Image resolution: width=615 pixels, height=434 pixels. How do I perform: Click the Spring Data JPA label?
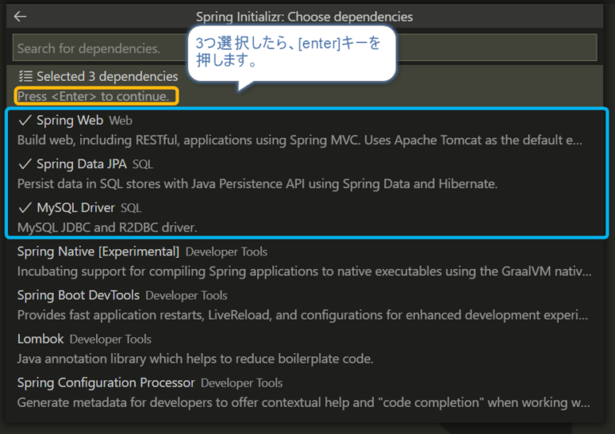(82, 164)
